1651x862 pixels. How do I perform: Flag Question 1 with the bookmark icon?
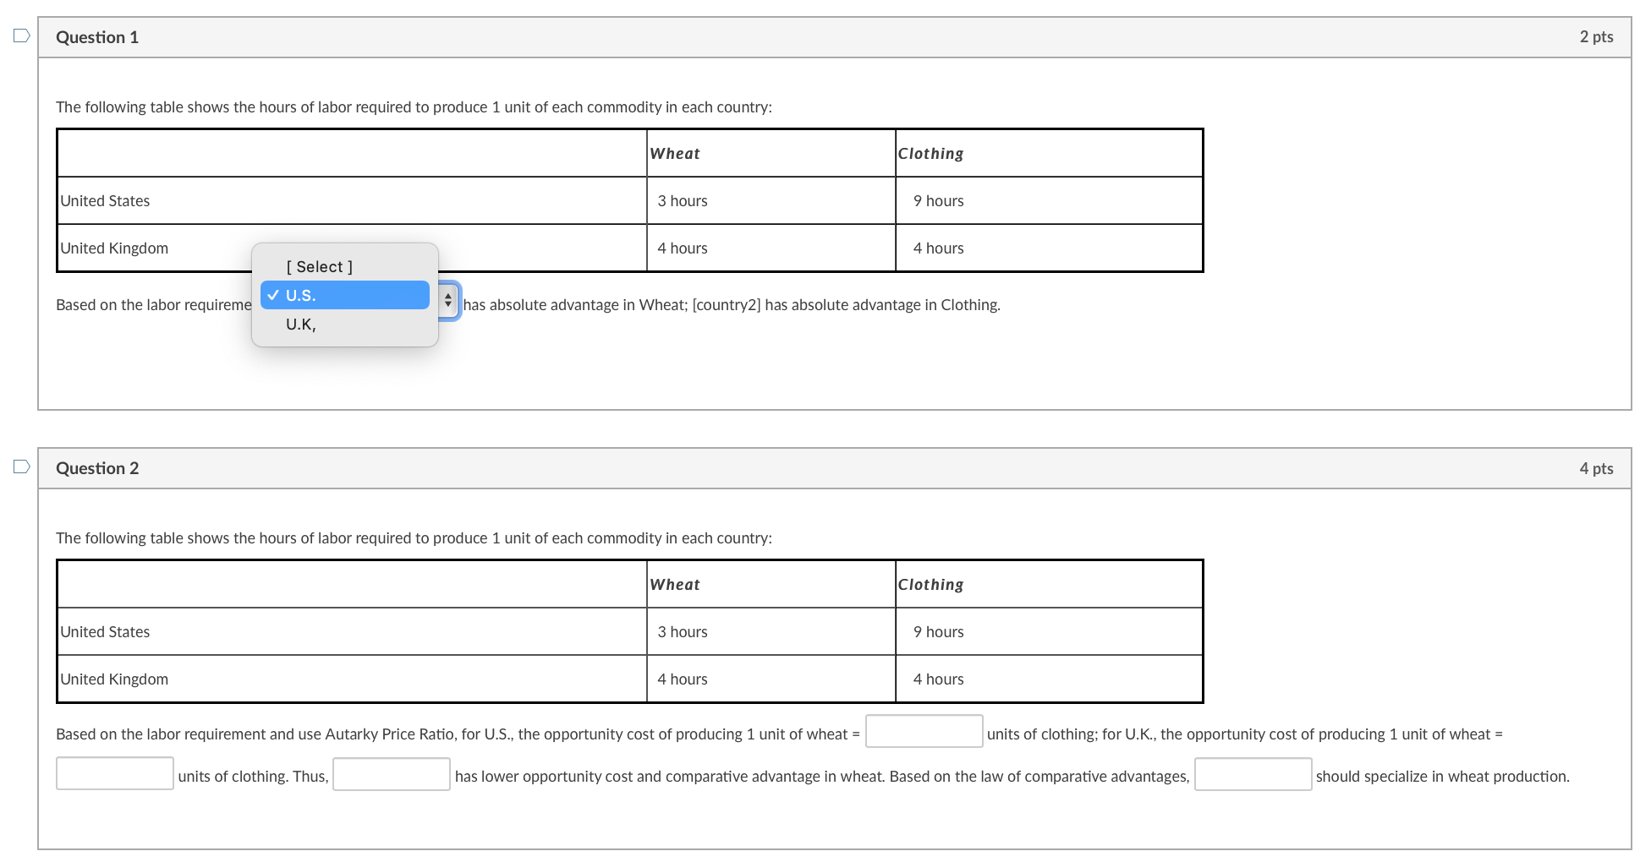tap(22, 35)
